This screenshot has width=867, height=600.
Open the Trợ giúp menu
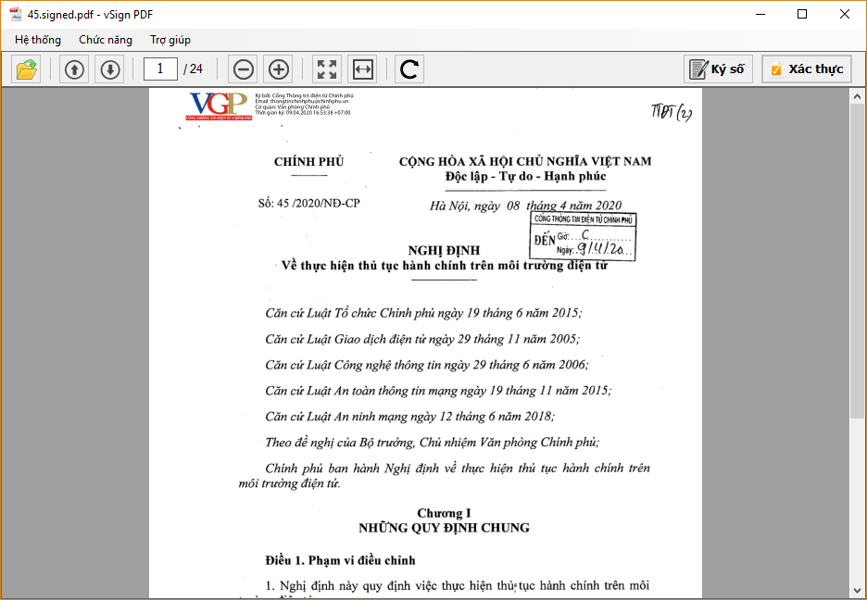click(x=170, y=40)
